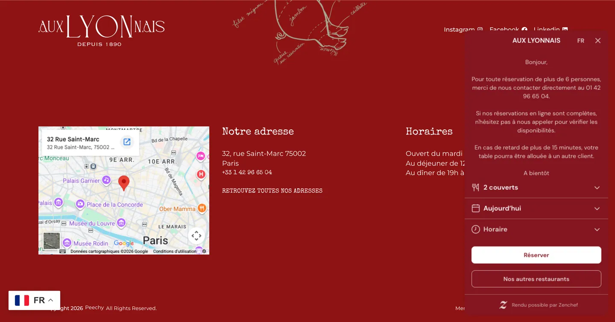Open the Rendu possible par Zenchef link
Screen dimensions: 615x322
(545, 305)
